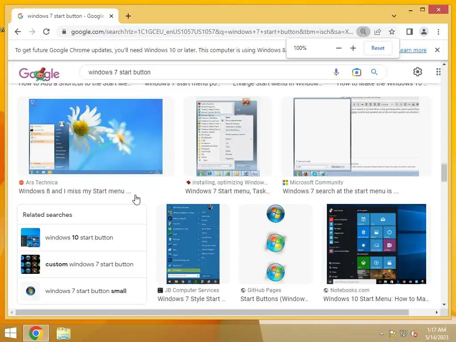
Task: Bookmark this tab with star icon
Action: click(x=392, y=32)
